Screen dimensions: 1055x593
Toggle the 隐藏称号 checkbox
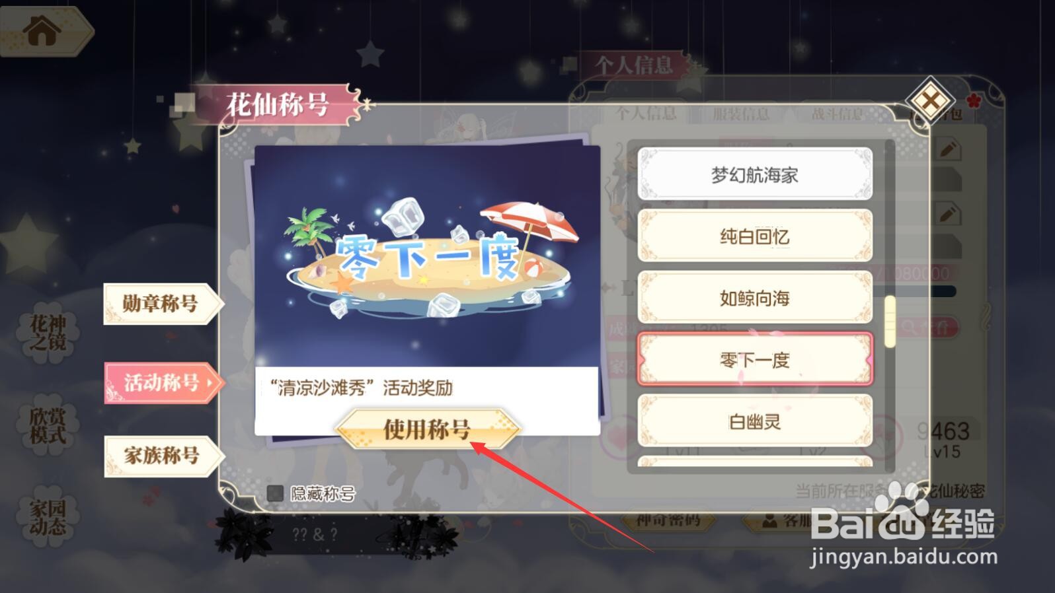tap(275, 493)
